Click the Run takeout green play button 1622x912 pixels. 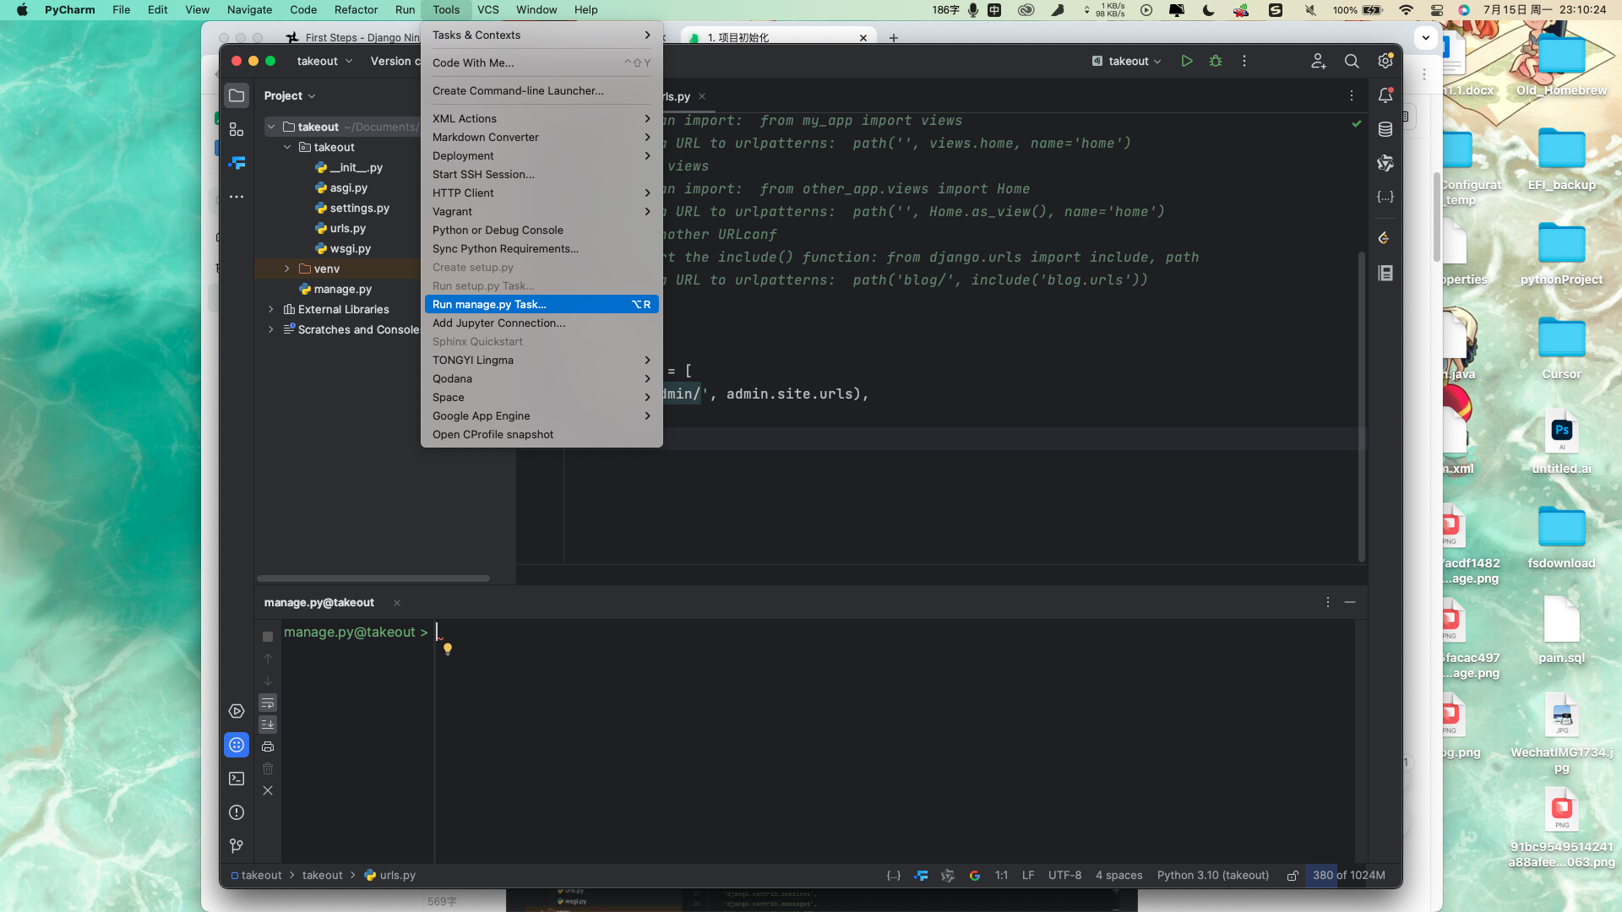pos(1187,61)
